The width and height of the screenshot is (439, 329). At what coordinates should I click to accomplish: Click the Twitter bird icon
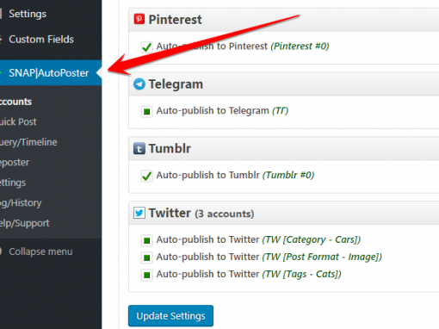139,213
